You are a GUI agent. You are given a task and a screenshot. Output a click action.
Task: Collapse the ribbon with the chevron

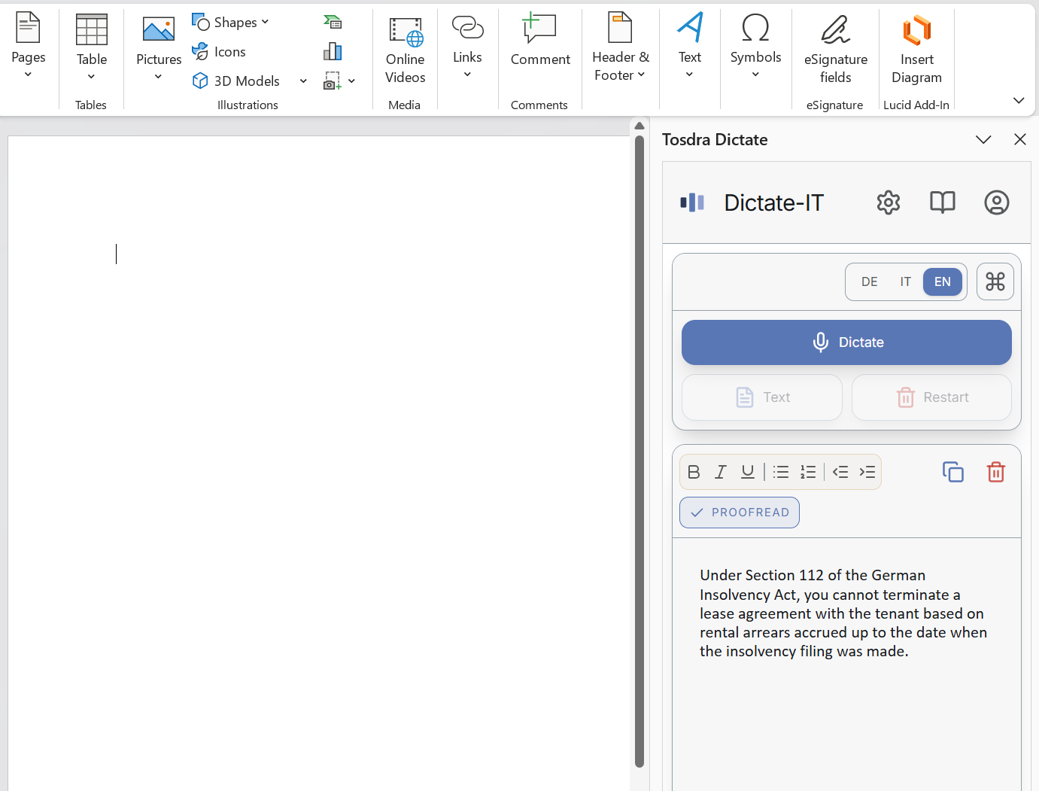(1019, 100)
